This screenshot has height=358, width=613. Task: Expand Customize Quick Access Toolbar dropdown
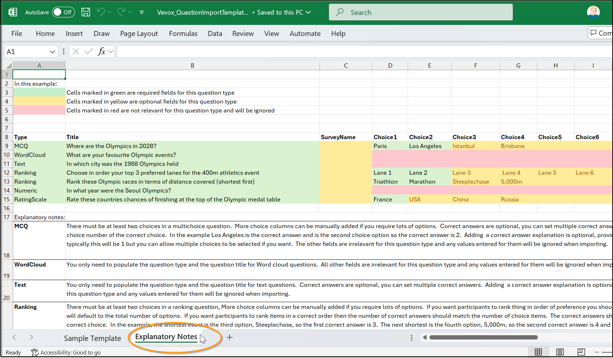tap(142, 12)
